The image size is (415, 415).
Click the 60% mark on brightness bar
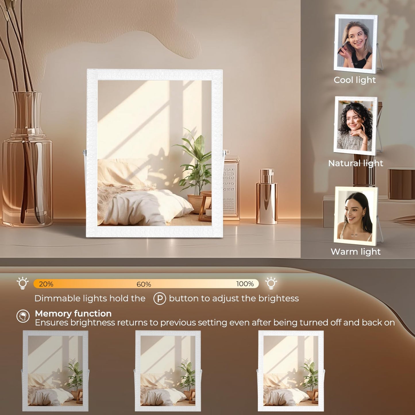(x=144, y=284)
